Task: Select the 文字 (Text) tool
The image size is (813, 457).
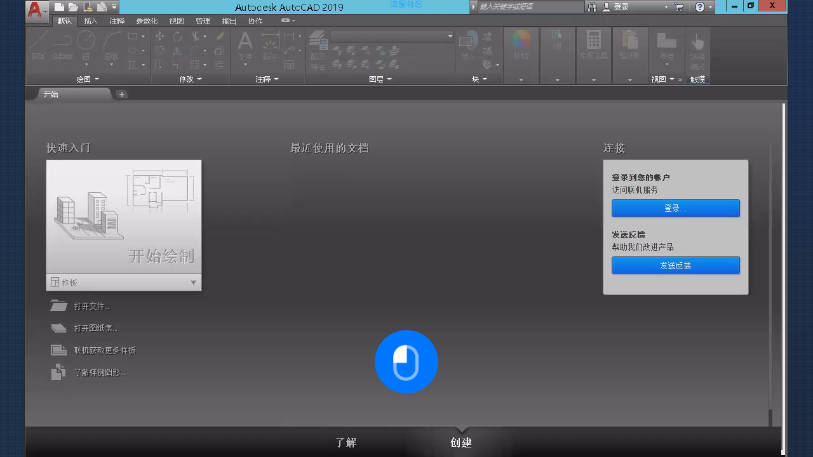Action: 245,45
